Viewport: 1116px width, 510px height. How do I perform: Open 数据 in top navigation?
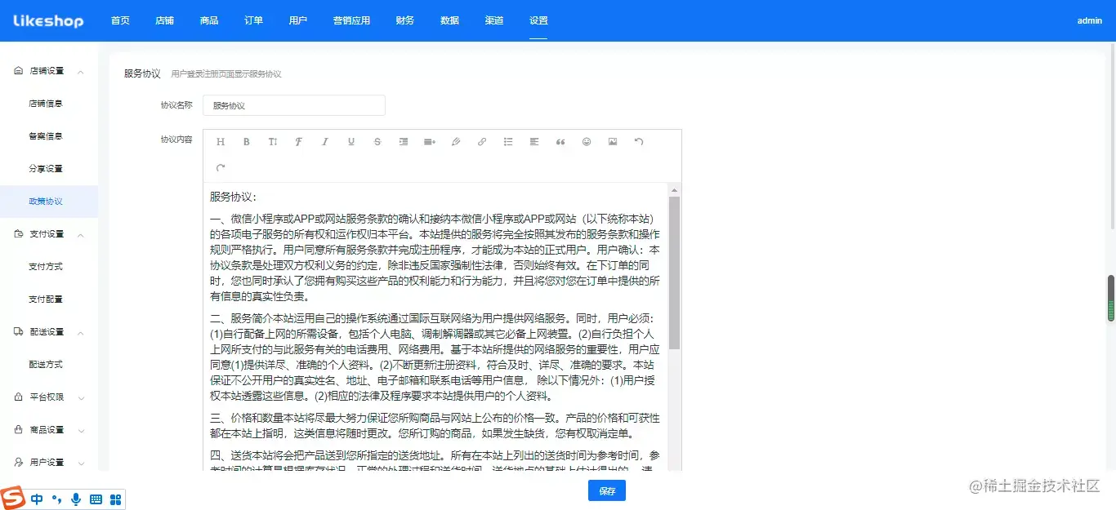coord(449,20)
